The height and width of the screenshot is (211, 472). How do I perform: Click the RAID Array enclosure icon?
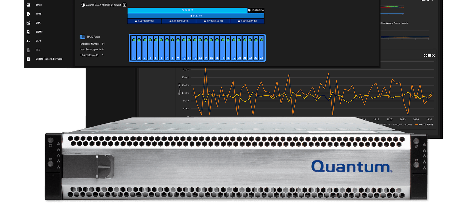(x=83, y=37)
